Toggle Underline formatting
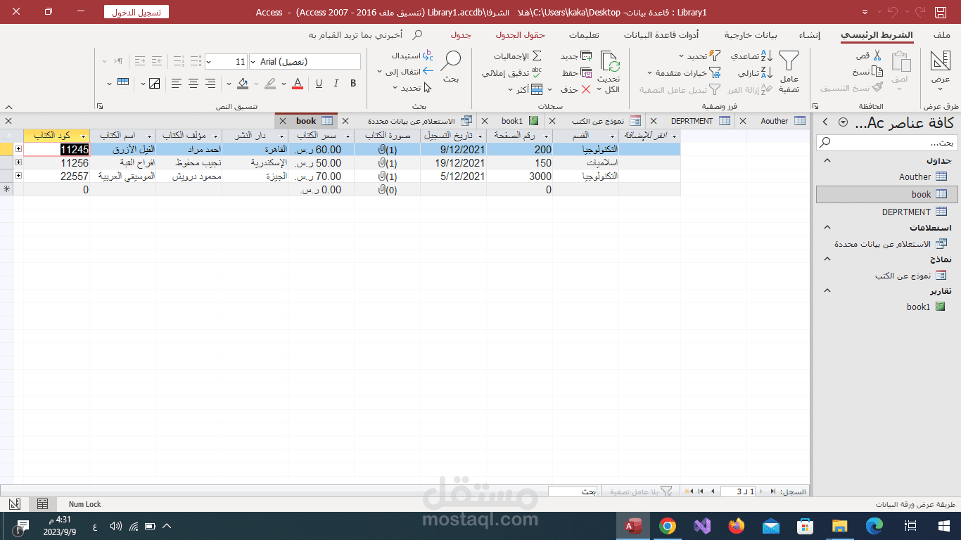Screen dimensions: 961x540 coord(319,84)
